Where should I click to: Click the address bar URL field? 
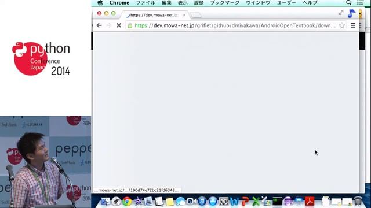[x=235, y=25]
